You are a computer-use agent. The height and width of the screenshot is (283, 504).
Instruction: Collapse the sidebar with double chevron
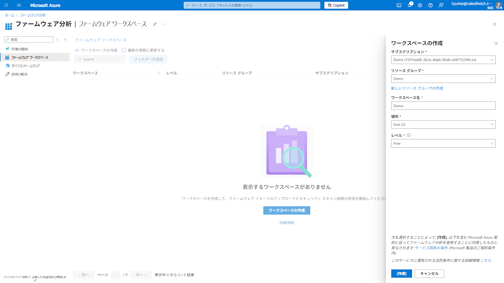[x=65, y=39]
